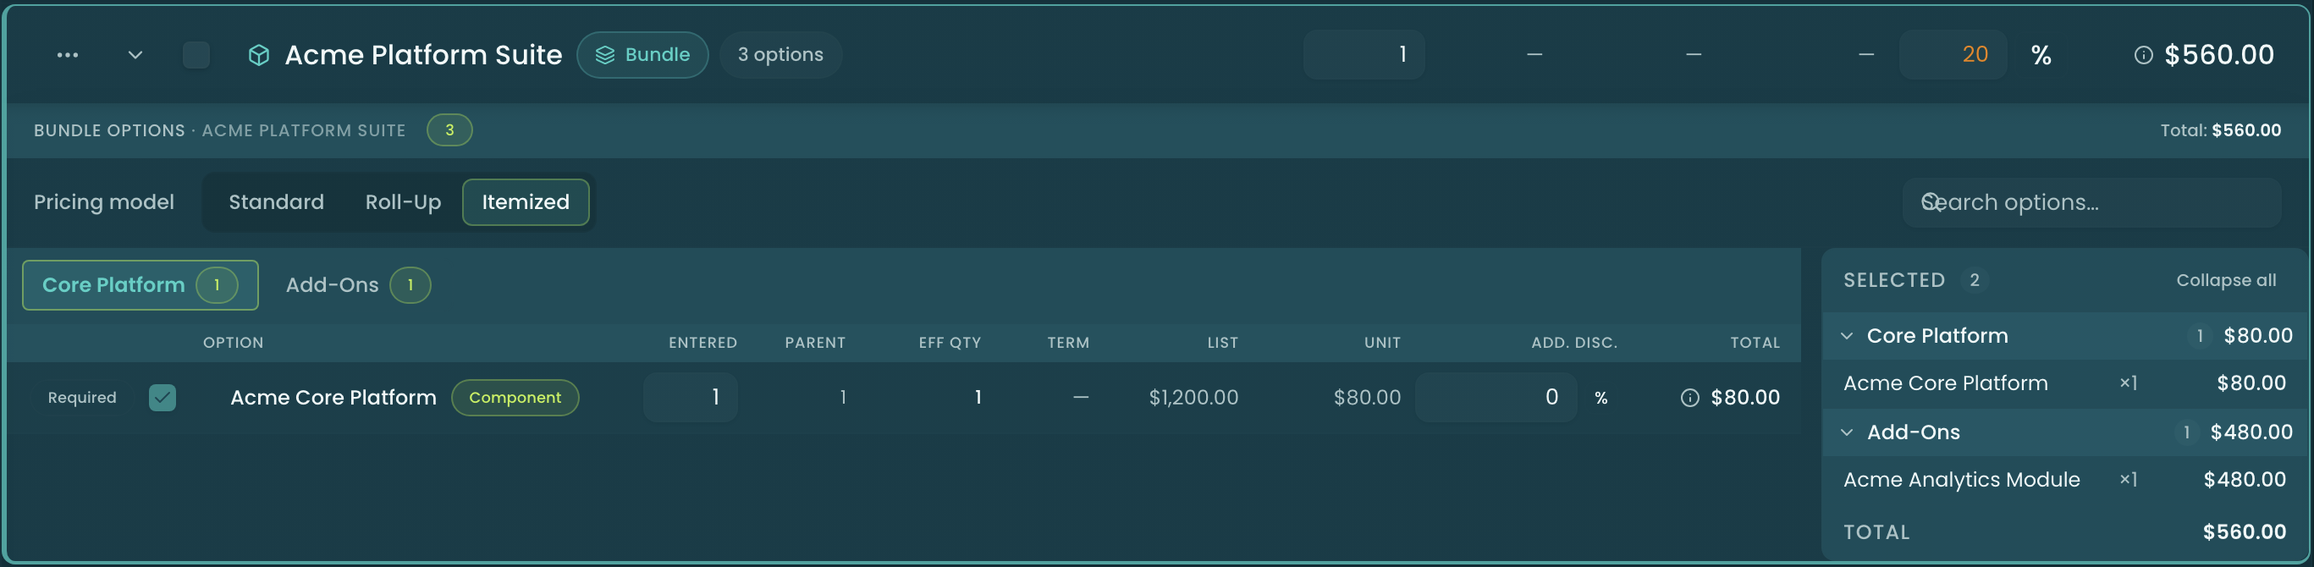
Task: Click the Bundle badge
Action: tap(642, 55)
